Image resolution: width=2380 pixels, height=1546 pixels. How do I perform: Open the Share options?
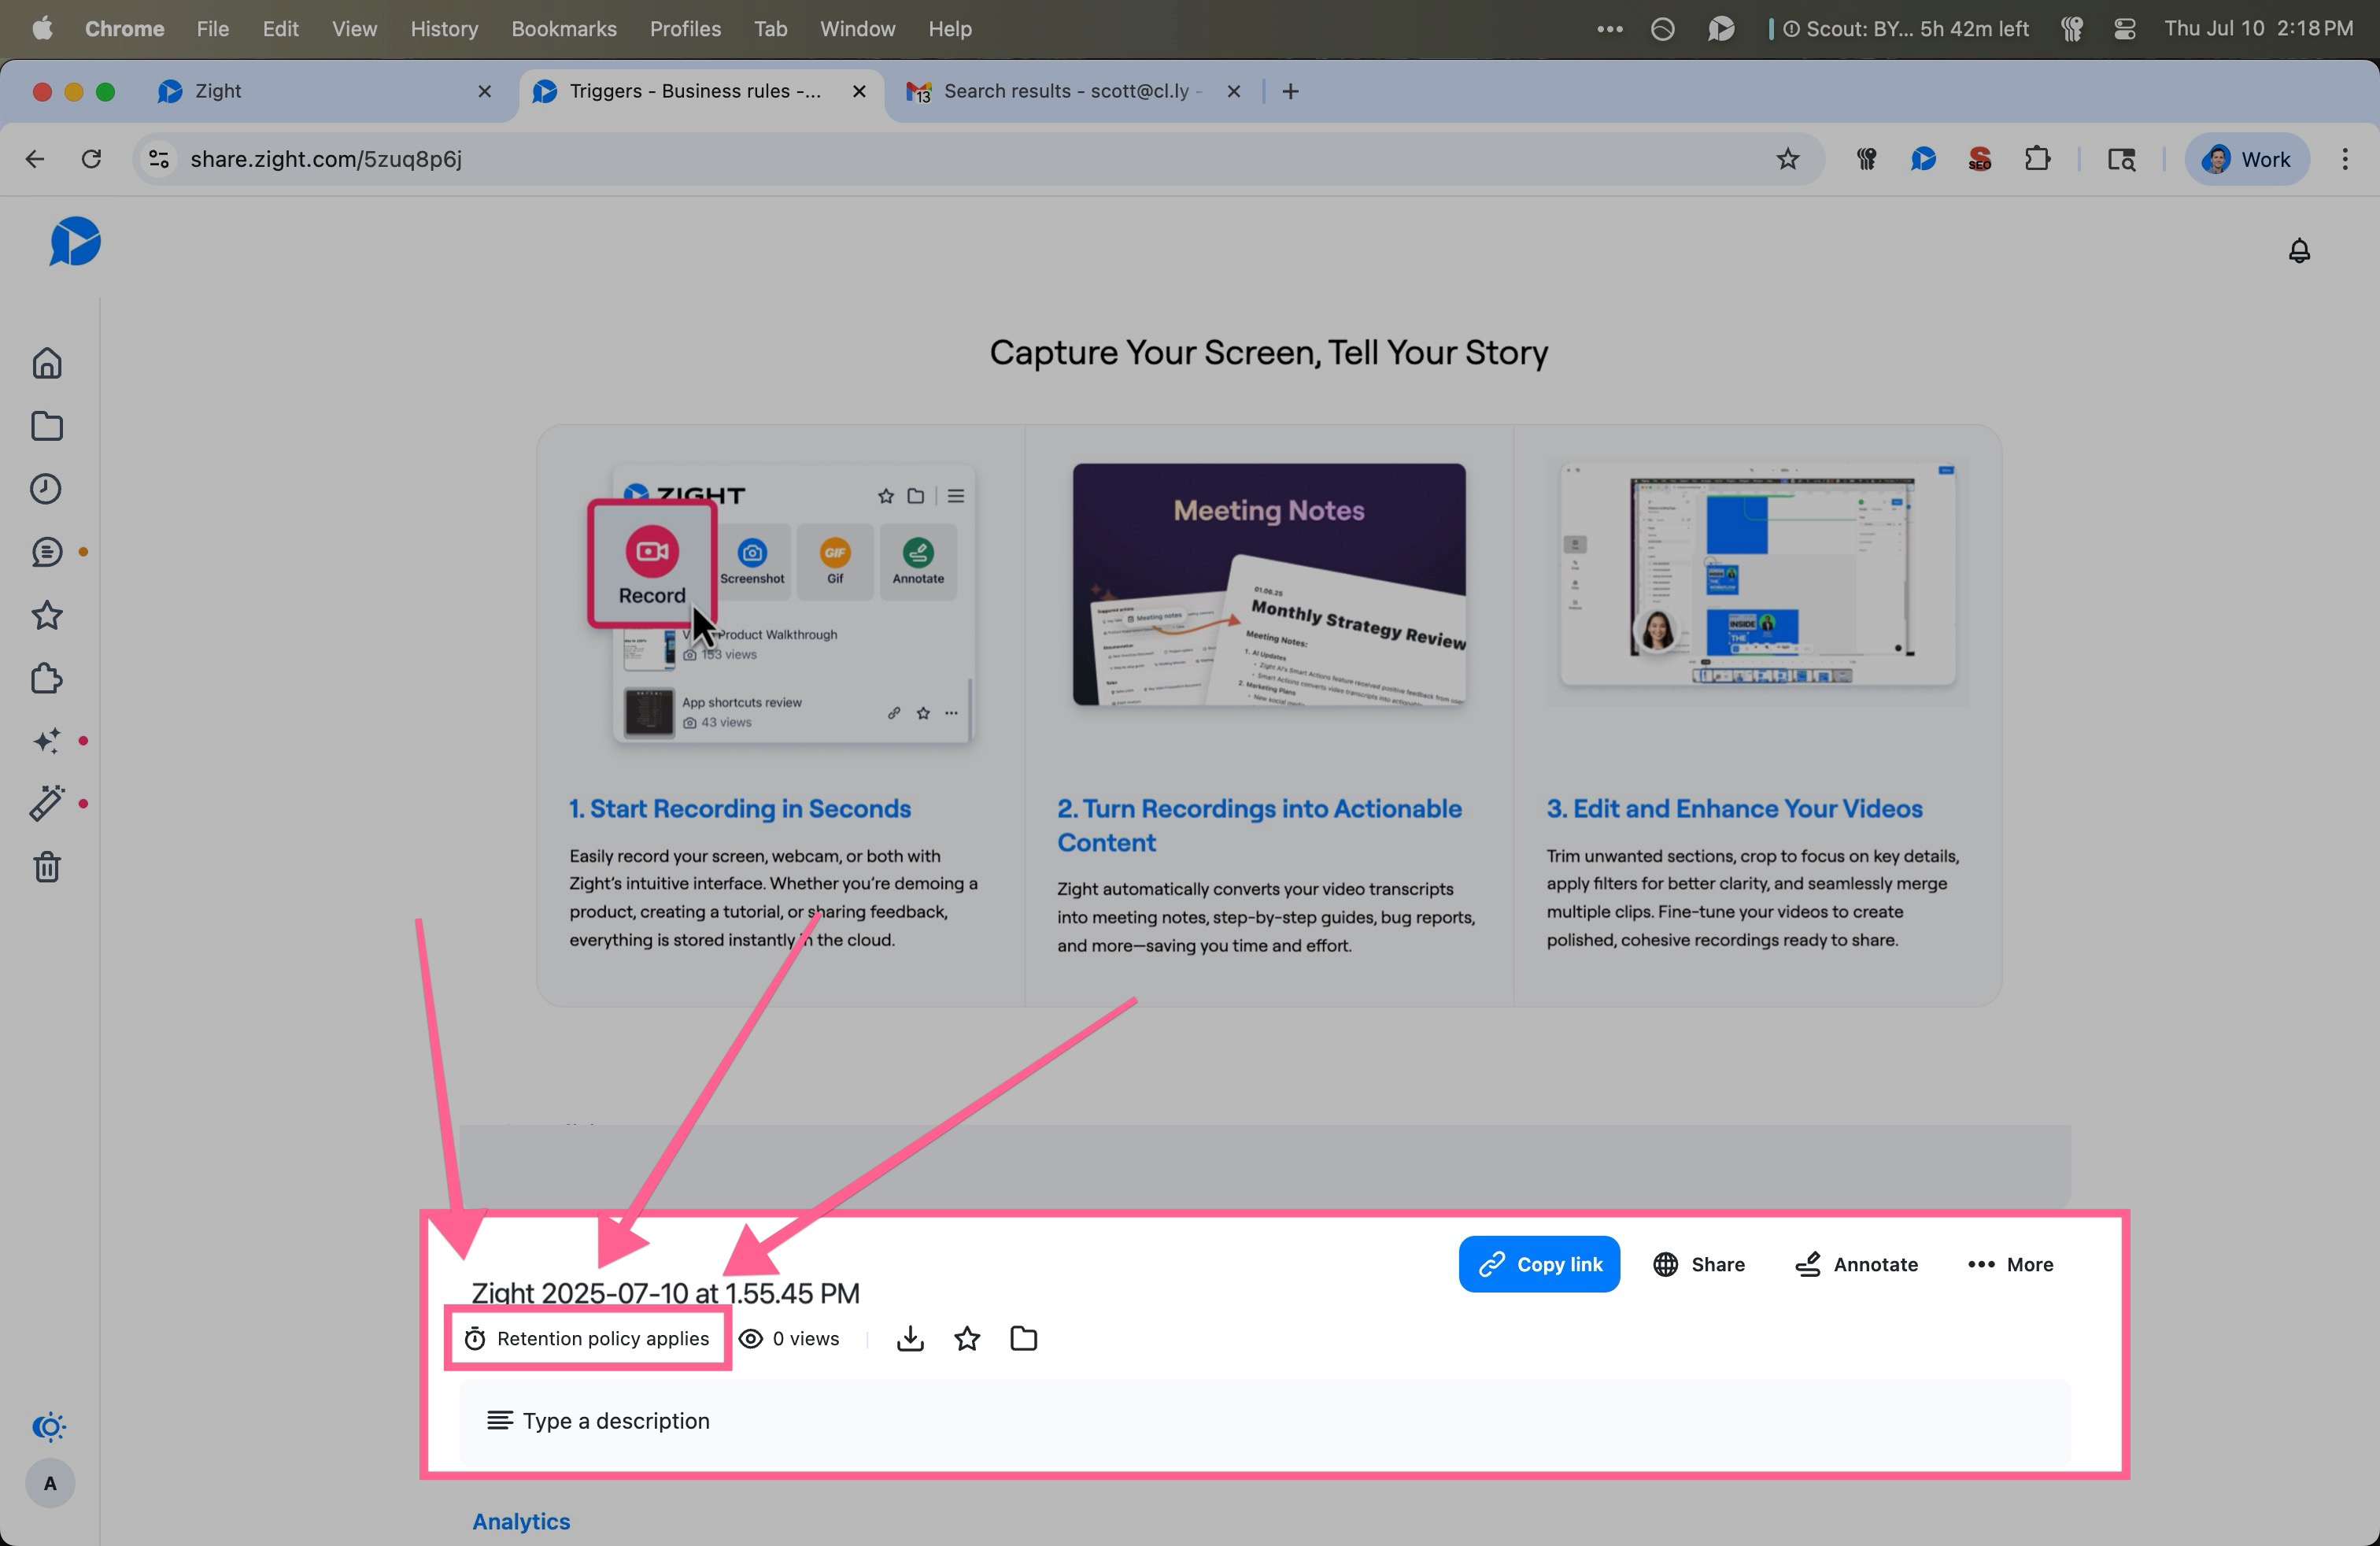click(x=1698, y=1265)
